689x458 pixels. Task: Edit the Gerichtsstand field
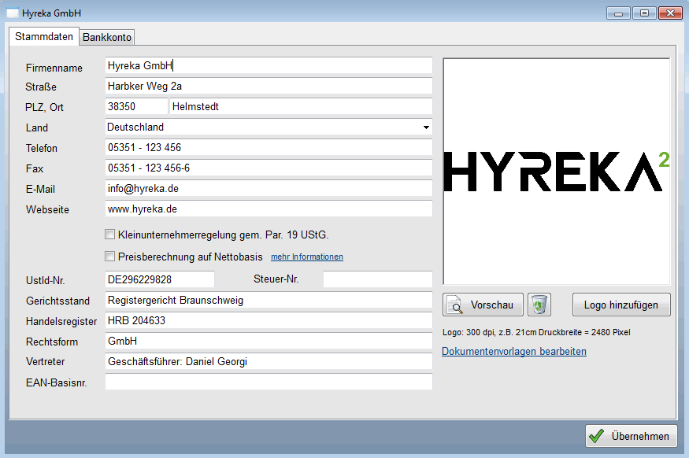[x=269, y=301]
